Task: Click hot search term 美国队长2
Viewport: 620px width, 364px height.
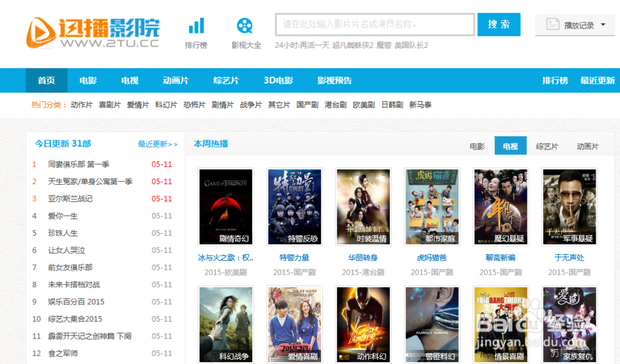Action: click(x=411, y=45)
